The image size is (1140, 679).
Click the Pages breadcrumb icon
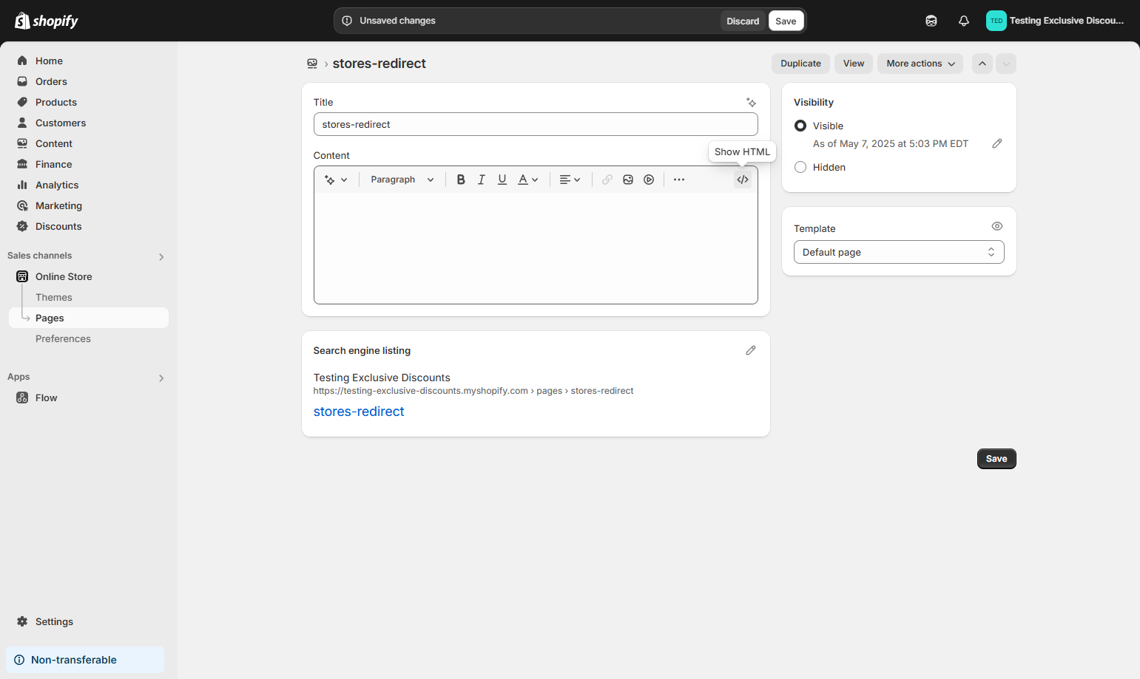(312, 64)
